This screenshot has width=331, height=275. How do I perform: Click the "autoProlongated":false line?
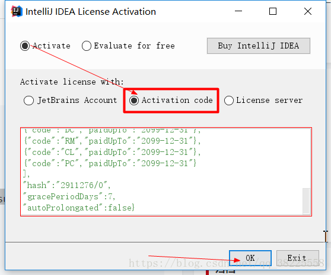pyautogui.click(x=79, y=208)
